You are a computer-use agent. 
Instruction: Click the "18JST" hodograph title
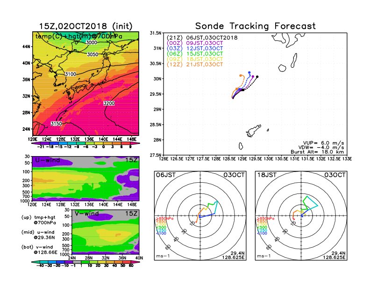[267, 175]
